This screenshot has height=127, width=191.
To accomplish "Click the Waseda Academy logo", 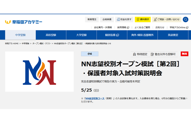I will 24,22.
